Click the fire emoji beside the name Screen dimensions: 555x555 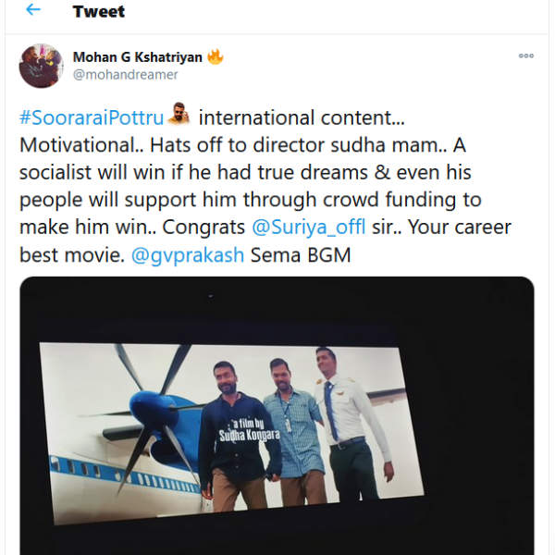[216, 57]
